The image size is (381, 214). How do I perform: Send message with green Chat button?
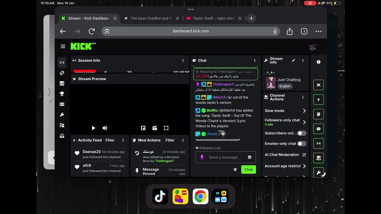coord(249,169)
